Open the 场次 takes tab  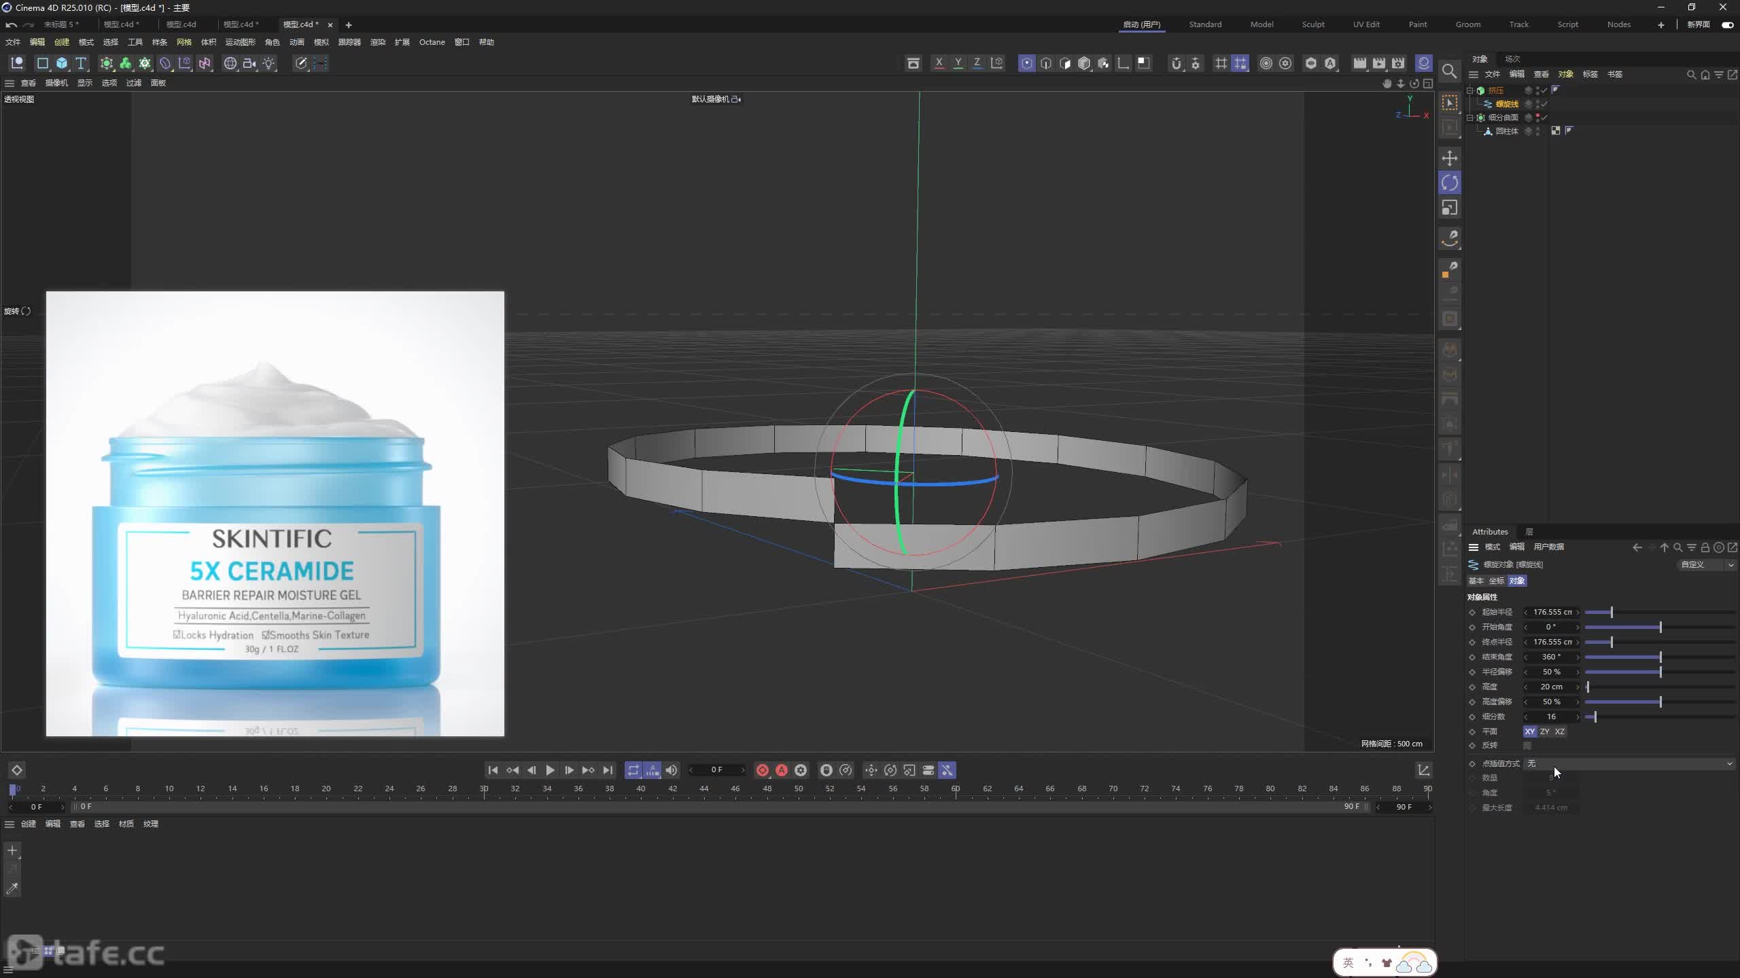pos(1512,59)
